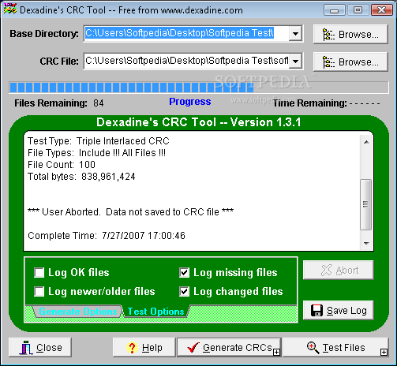Click the log scrollbar down arrow

pyautogui.click(x=366, y=244)
